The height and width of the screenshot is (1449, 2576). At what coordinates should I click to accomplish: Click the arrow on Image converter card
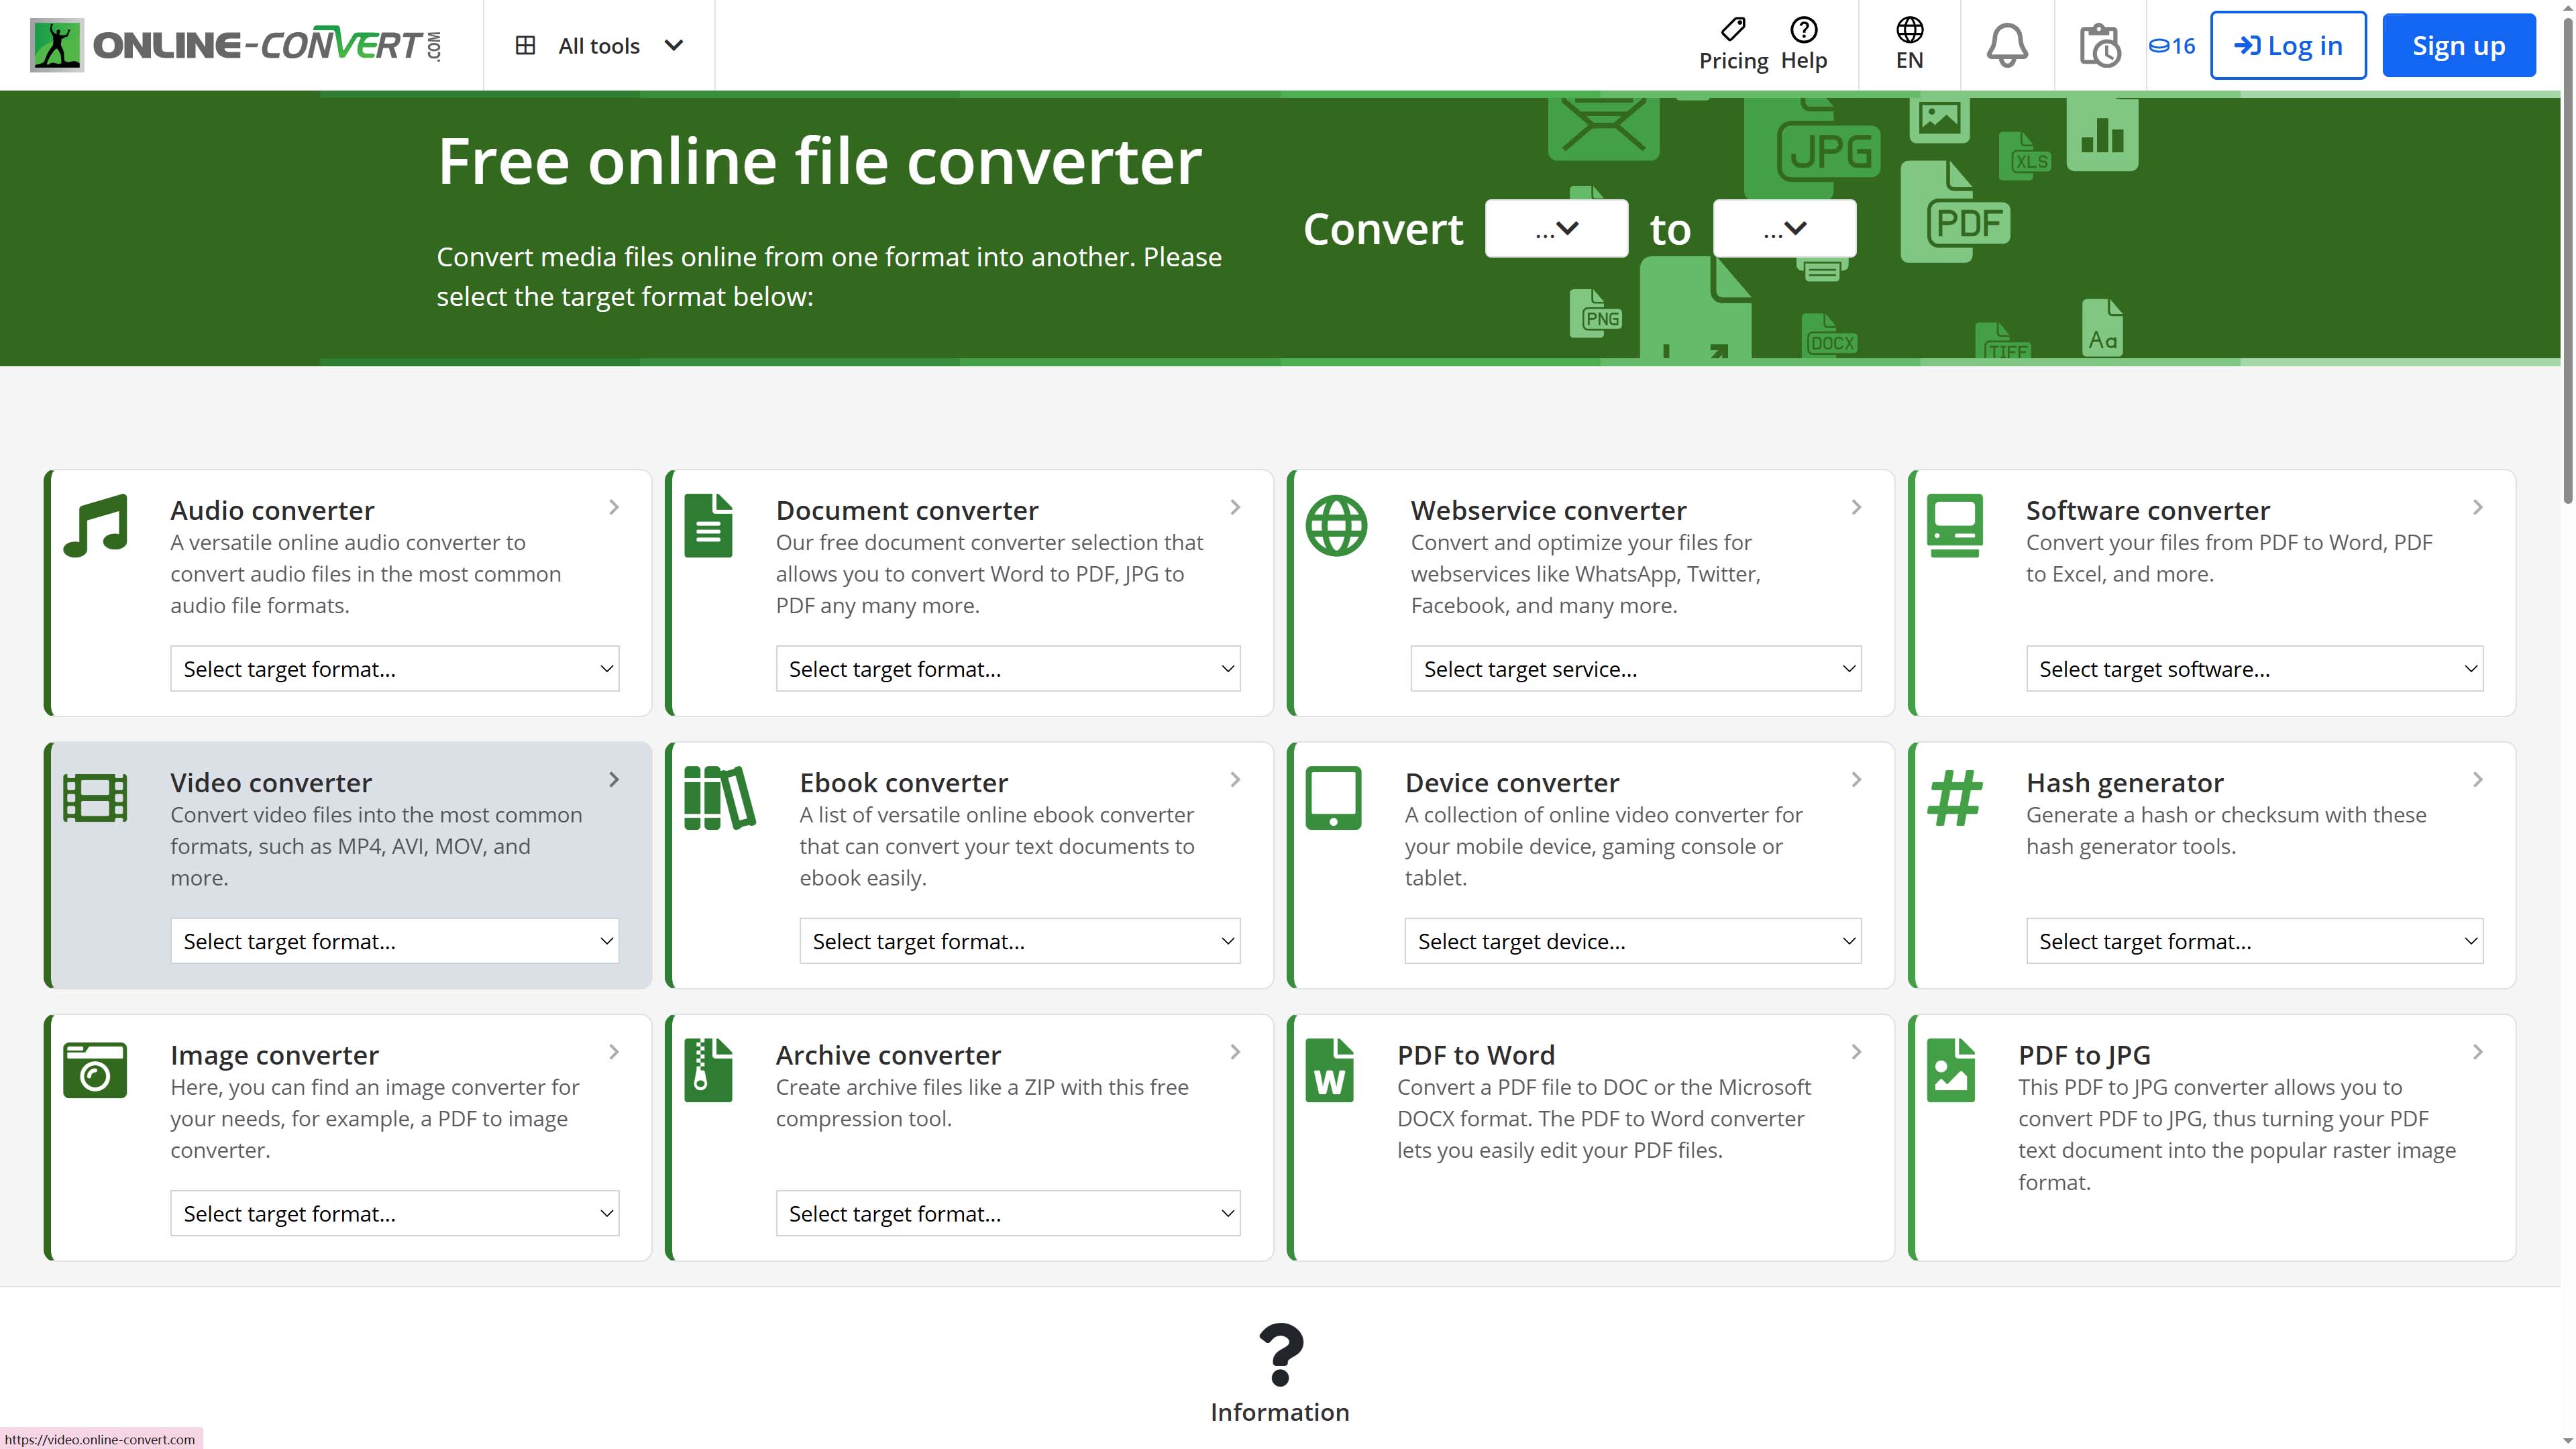point(614,1051)
